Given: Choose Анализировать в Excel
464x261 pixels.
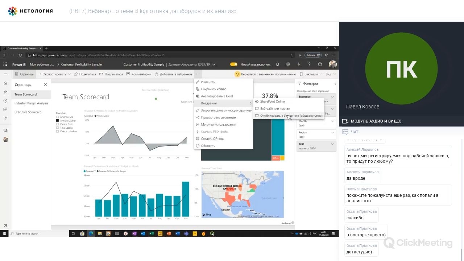Looking at the screenshot, I should point(223,96).
